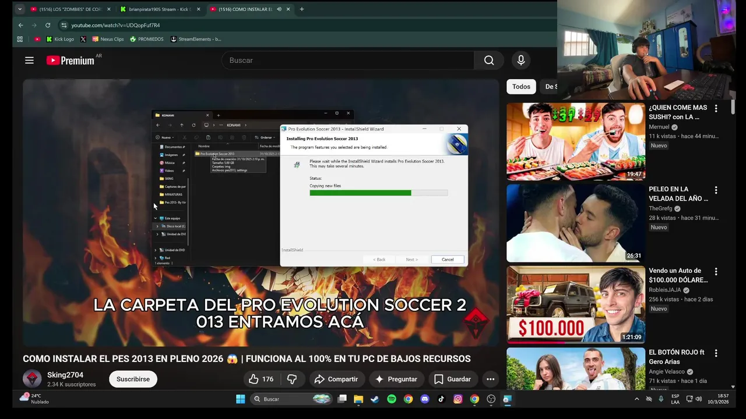Launch Steam from the taskbar
Screen dimensions: 746x419
tap(375, 399)
